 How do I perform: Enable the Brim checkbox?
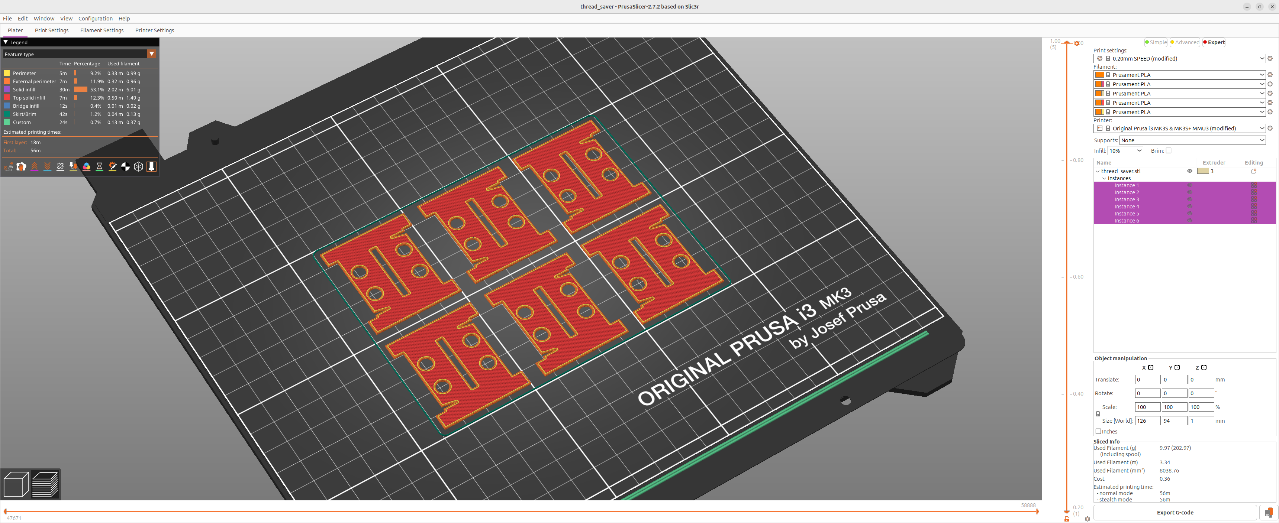[1168, 151]
